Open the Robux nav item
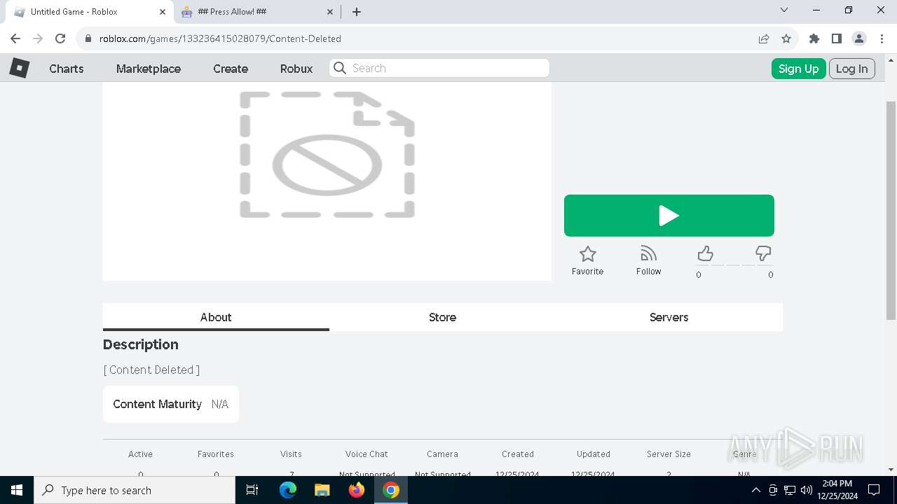Image resolution: width=897 pixels, height=504 pixels. pos(296,69)
